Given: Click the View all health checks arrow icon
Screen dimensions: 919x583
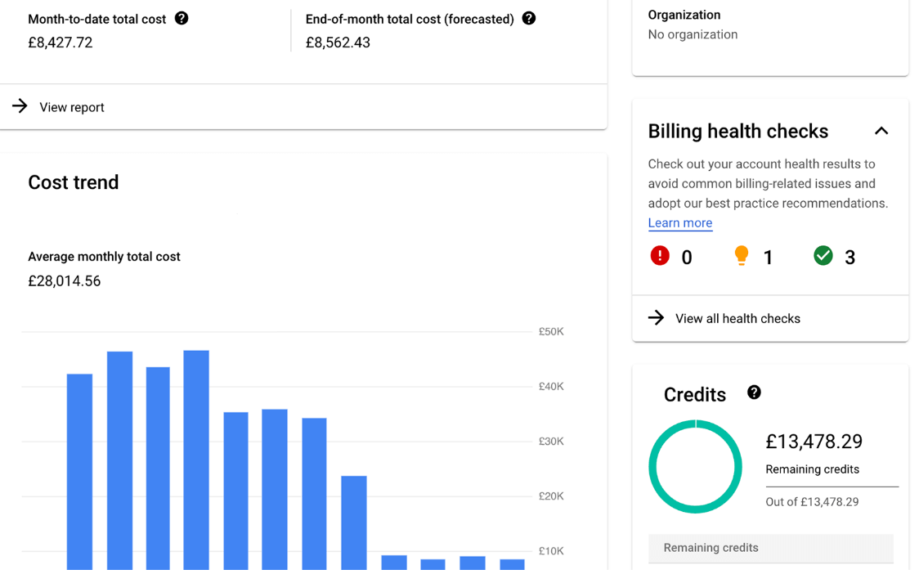Looking at the screenshot, I should point(657,318).
